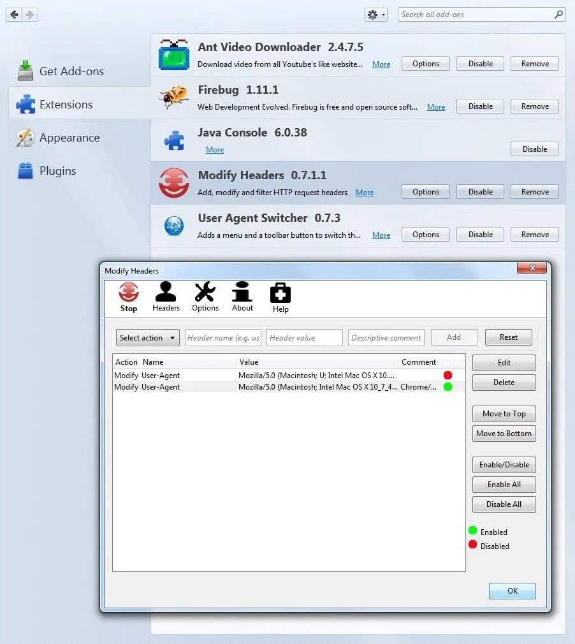This screenshot has width=575, height=644.
Task: Disable User Agent Switcher extension
Action: point(480,235)
